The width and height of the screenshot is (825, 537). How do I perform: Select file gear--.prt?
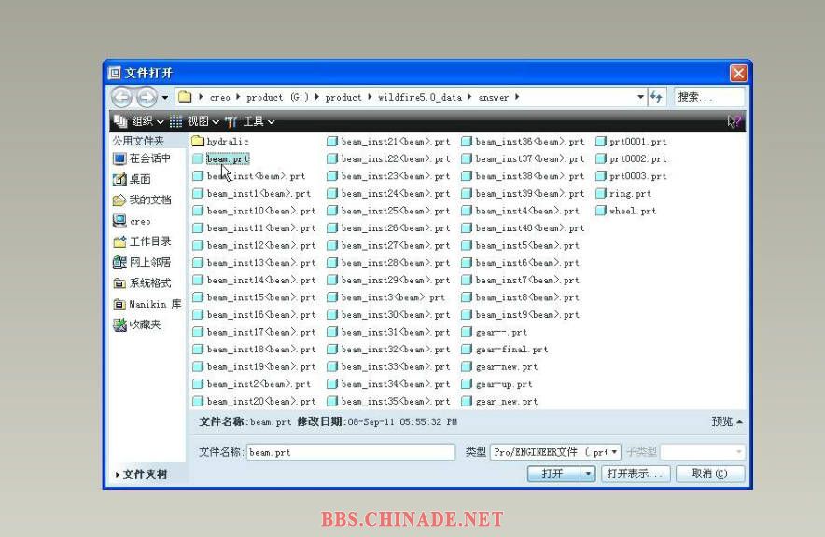[494, 332]
